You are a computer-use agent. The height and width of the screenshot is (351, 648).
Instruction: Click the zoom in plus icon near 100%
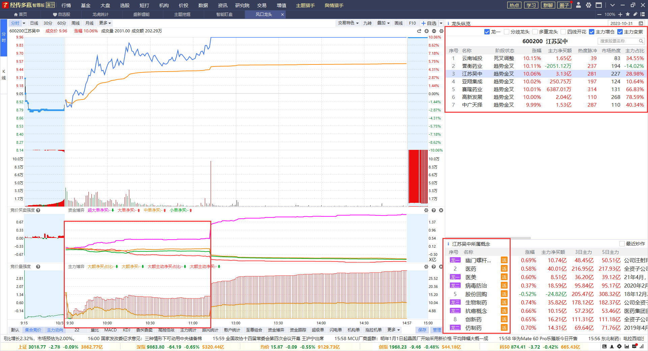[x=620, y=14]
